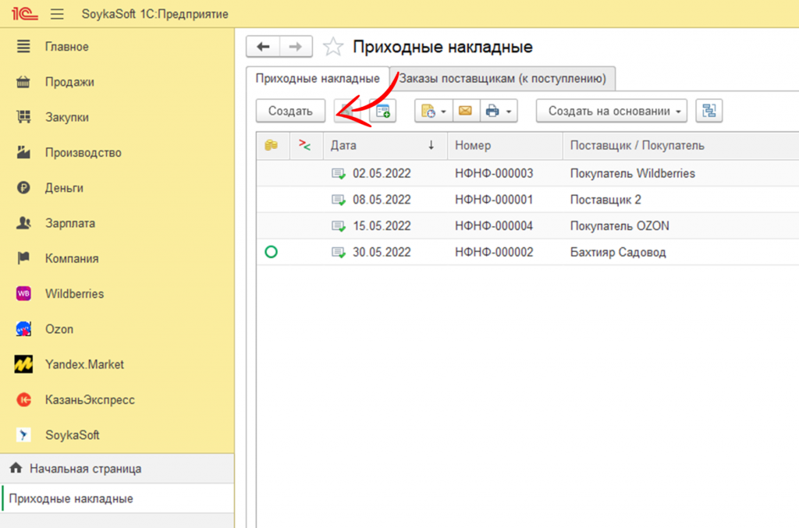Open the Создать на основании dropdown
Viewport: 799px width, 528px height.
click(x=611, y=111)
